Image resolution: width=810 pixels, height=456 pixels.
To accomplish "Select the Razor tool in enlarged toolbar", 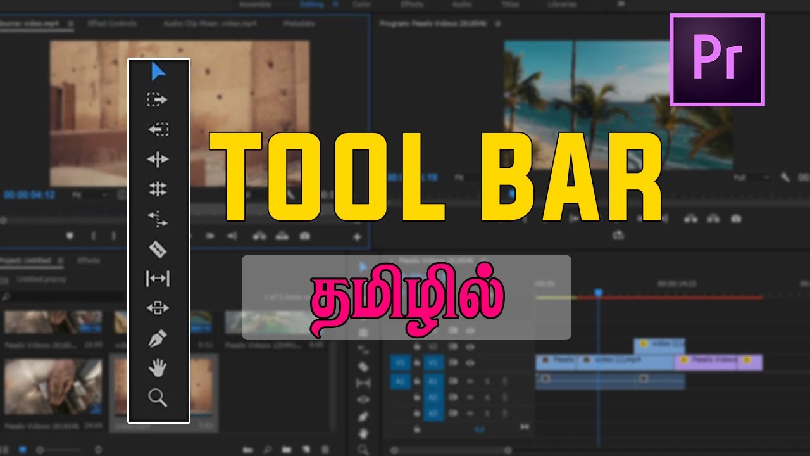I will click(158, 249).
